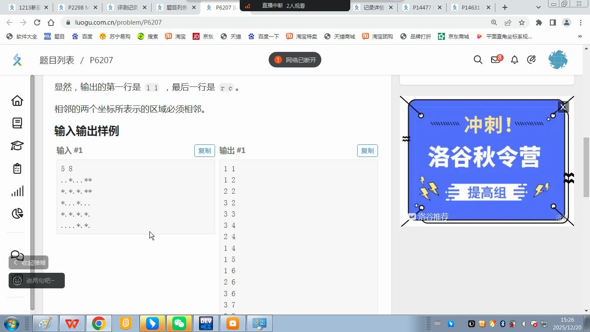Open private messages envelope with 8 badge
590x332 pixels.
[495, 60]
